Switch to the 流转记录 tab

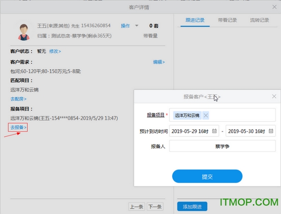coord(259,20)
